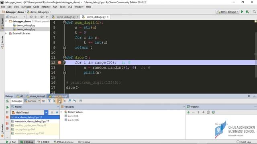
Task: Run demo_debug2 with green Run icon
Action: (242, 12)
